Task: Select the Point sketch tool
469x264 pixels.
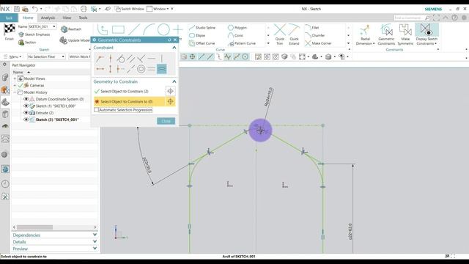Action: [x=178, y=29]
